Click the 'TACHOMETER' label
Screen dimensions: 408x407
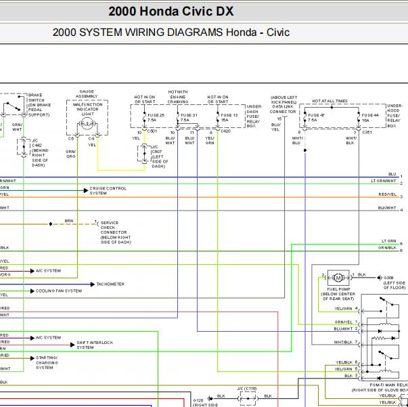tap(110, 284)
